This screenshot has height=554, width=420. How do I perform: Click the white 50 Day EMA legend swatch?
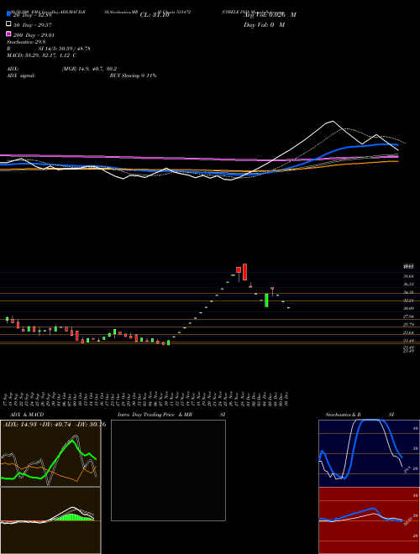point(9,24)
